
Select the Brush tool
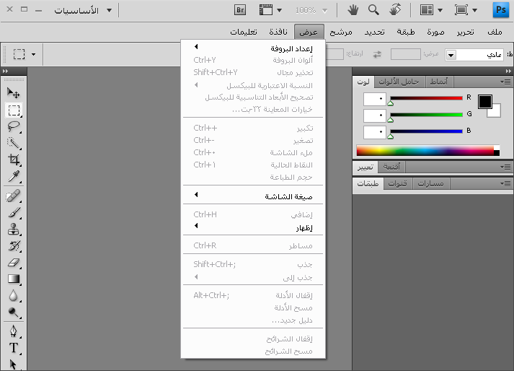pyautogui.click(x=14, y=213)
